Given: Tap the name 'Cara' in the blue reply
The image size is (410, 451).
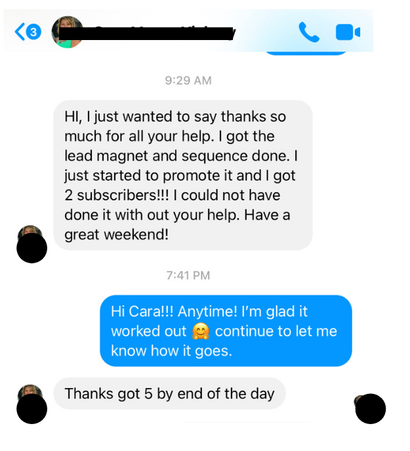Looking at the screenshot, I should (x=142, y=312).
